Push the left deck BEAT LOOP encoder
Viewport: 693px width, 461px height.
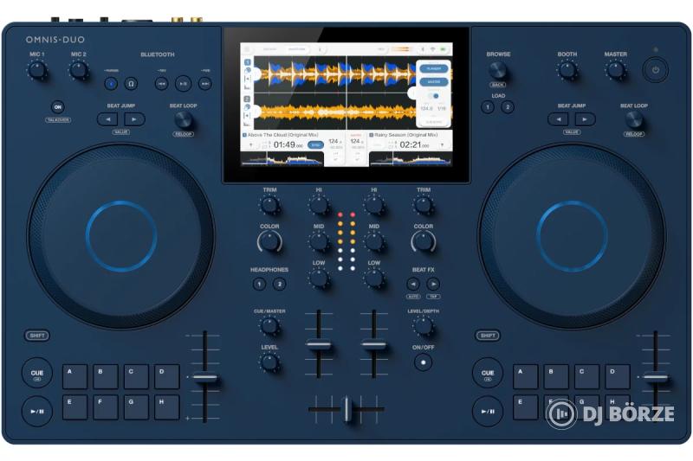point(183,119)
